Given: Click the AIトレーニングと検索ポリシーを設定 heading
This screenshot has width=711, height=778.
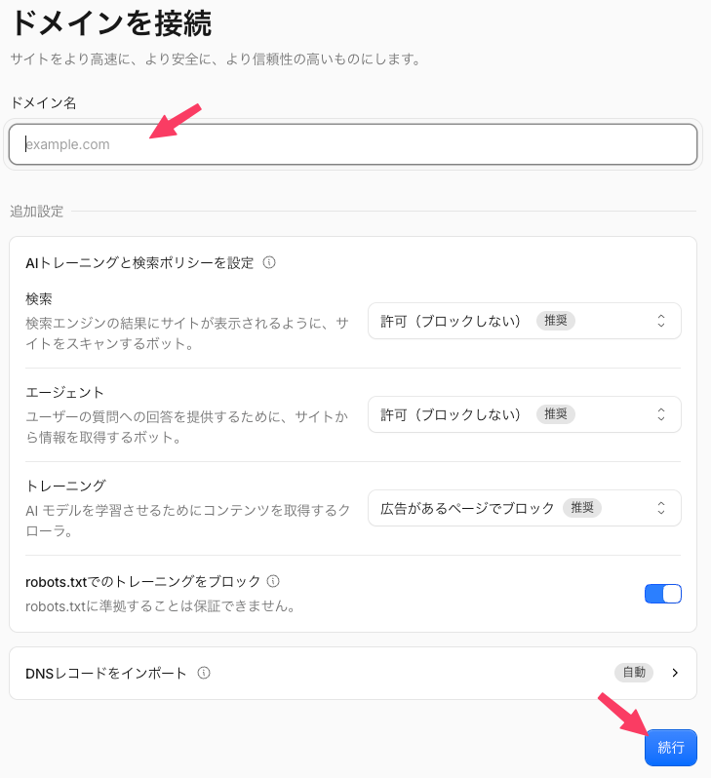Looking at the screenshot, I should pos(139,263).
